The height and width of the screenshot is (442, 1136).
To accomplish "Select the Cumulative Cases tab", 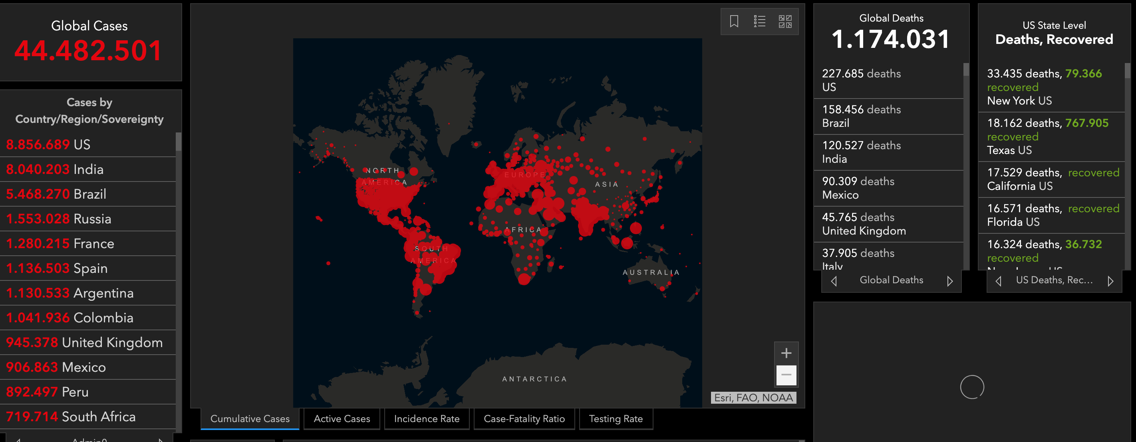I will [250, 419].
